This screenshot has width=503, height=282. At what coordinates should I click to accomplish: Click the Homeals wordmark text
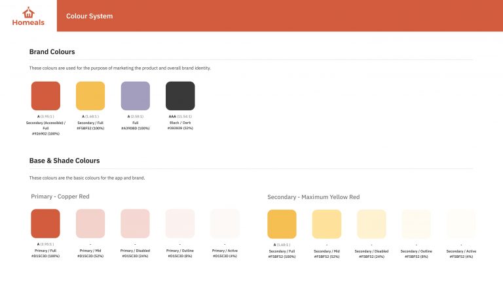pyautogui.click(x=28, y=22)
